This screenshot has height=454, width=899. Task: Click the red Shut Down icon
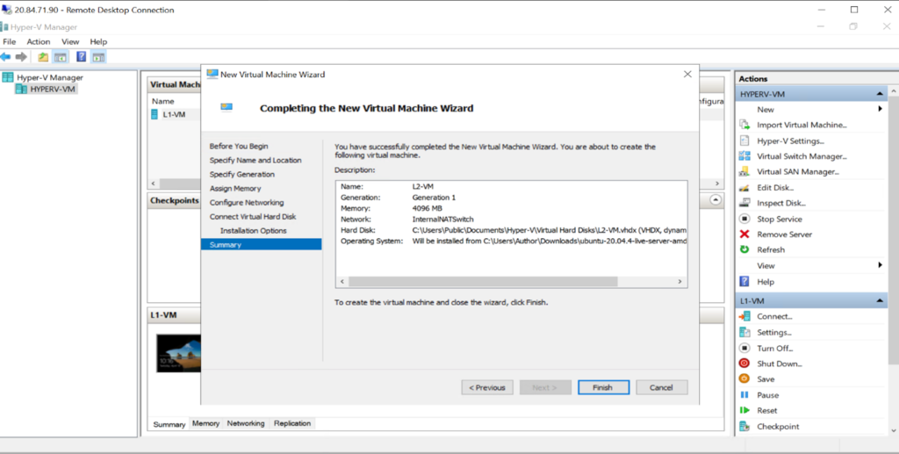pyautogui.click(x=744, y=364)
